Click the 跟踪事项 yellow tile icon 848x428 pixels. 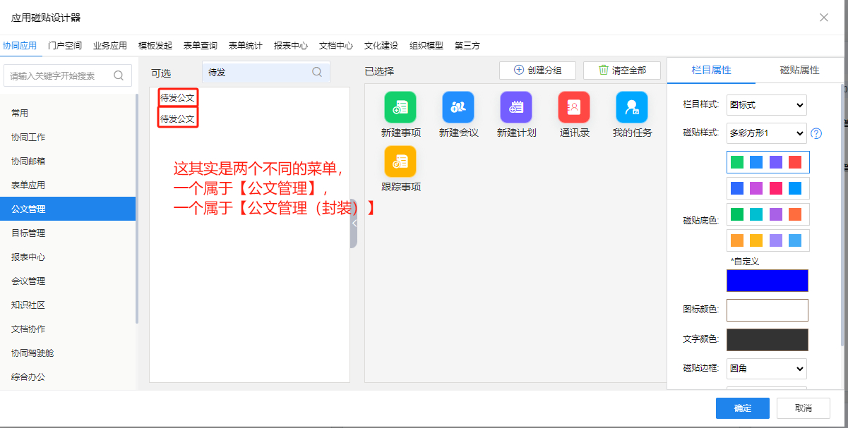(400, 161)
